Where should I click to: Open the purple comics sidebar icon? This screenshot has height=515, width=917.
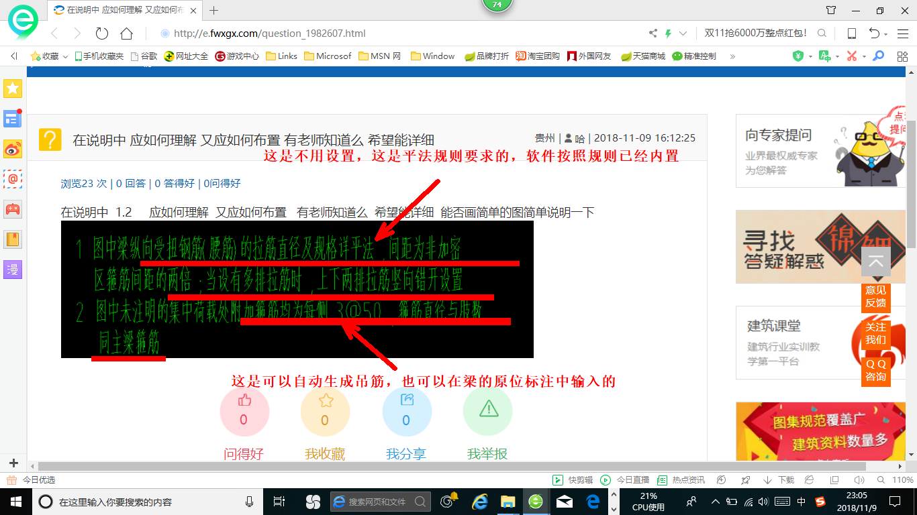coord(13,270)
